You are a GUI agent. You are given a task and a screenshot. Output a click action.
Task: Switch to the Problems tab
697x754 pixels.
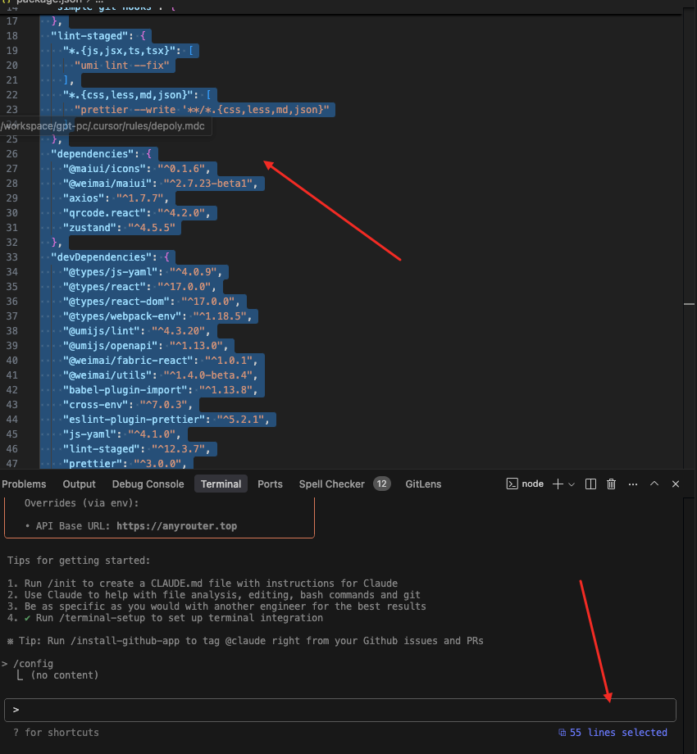(x=24, y=484)
